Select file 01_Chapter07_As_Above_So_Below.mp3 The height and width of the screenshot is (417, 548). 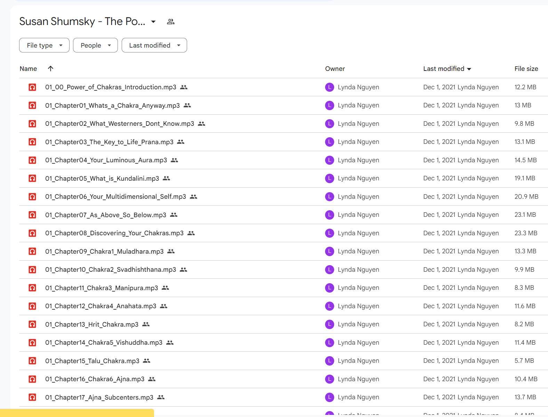(x=106, y=215)
